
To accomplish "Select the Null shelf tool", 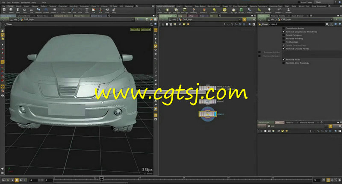I will pyautogui.click(x=100, y=10).
